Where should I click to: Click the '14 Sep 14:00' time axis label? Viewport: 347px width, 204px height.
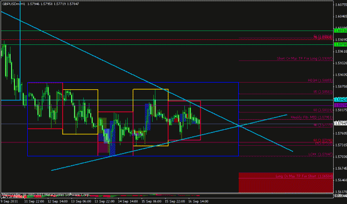coord(128,201)
